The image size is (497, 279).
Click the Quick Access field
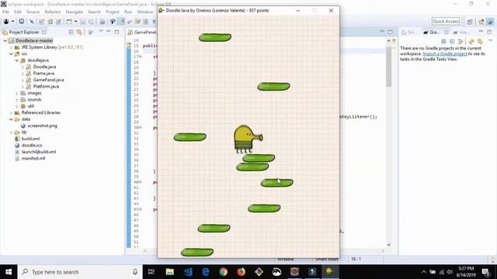[445, 21]
